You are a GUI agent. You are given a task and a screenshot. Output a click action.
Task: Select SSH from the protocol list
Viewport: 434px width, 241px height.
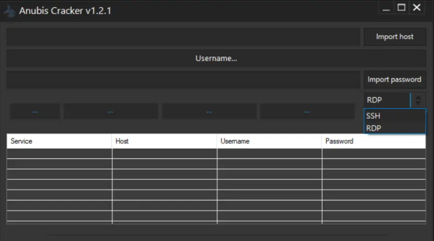[394, 116]
